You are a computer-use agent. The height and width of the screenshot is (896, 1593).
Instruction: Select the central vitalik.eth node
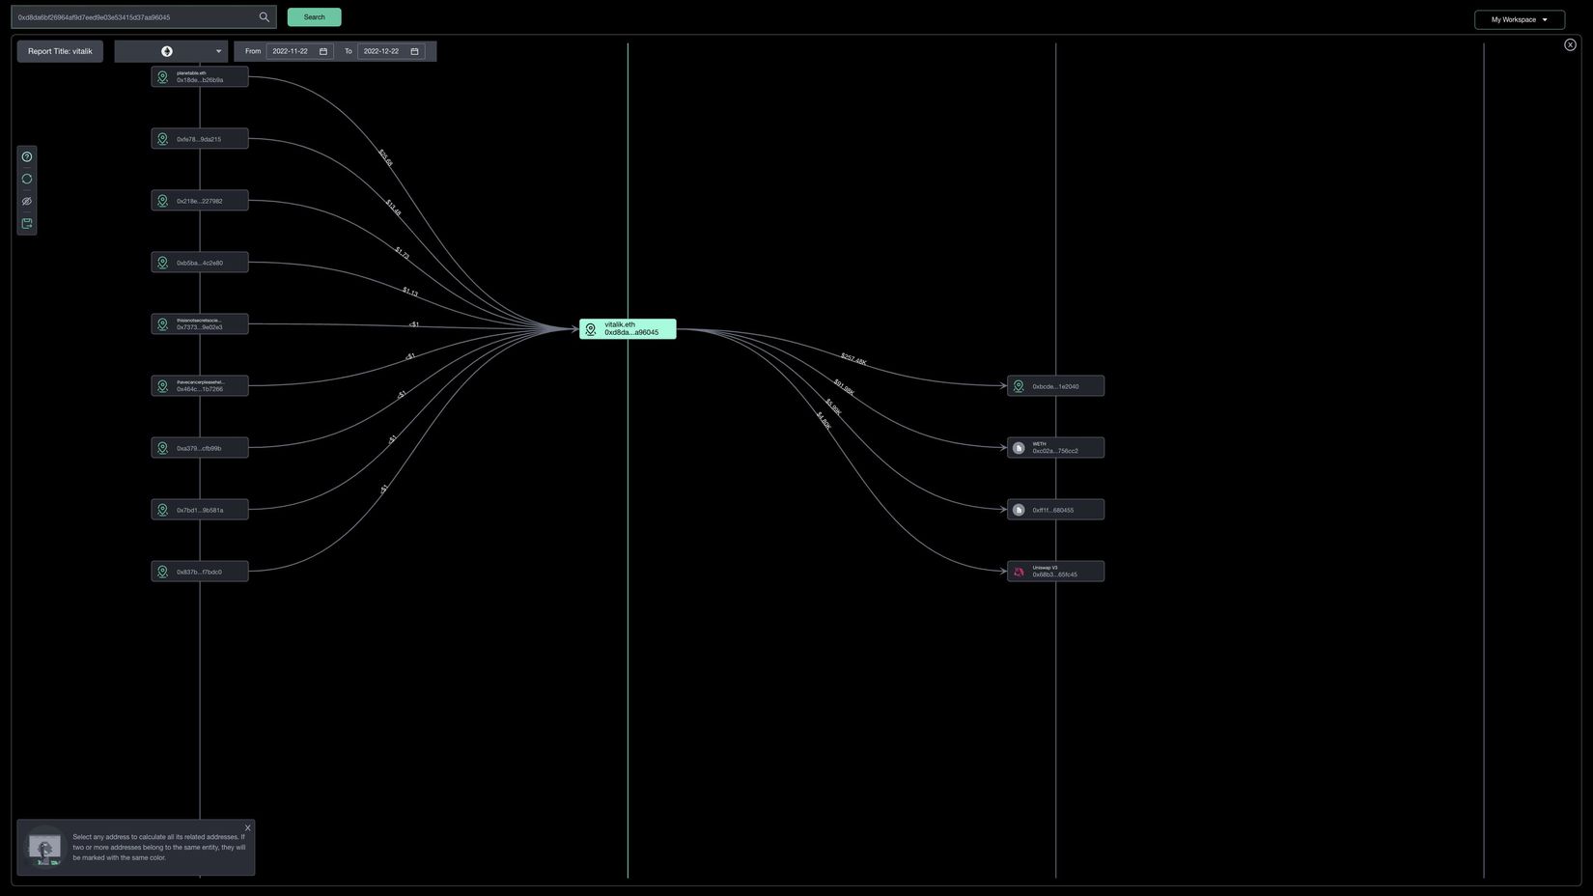pyautogui.click(x=628, y=329)
